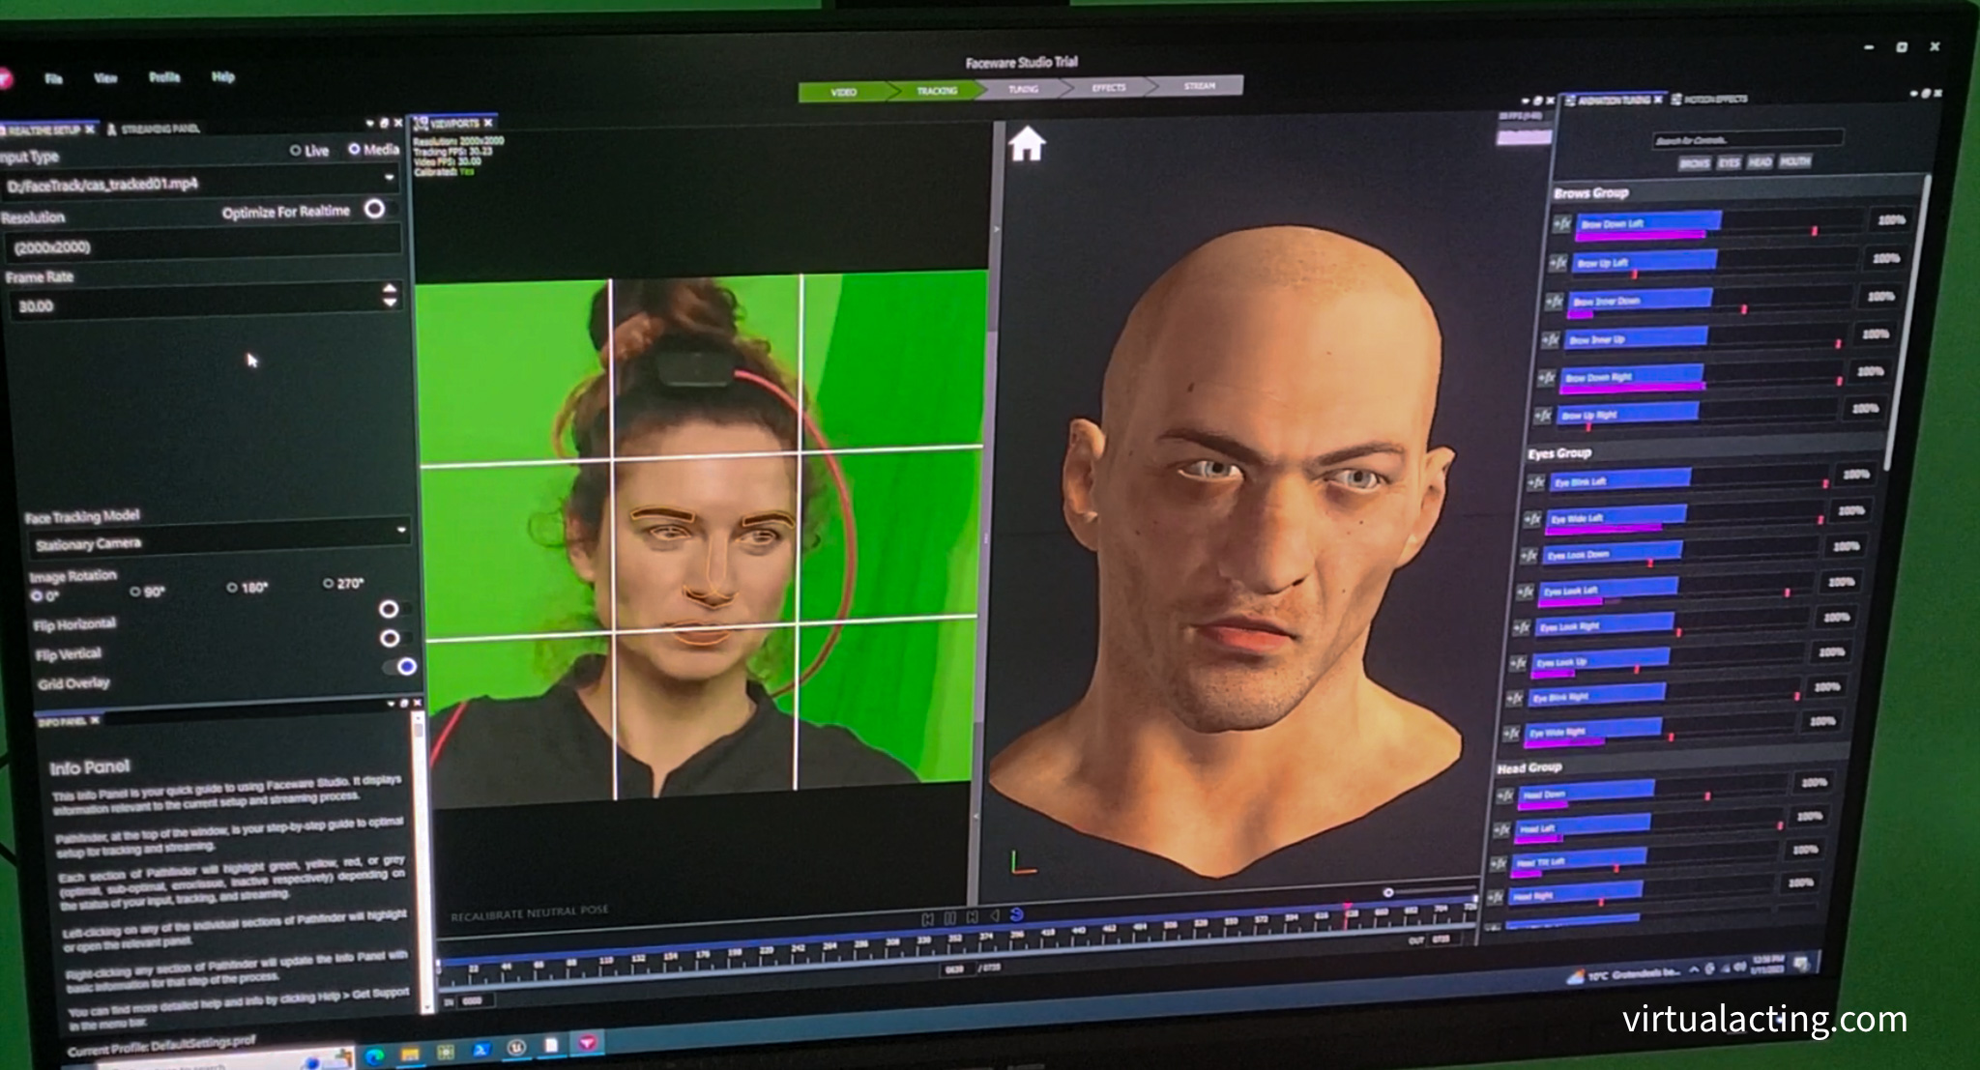Set image rotation to 270°

pos(329,583)
